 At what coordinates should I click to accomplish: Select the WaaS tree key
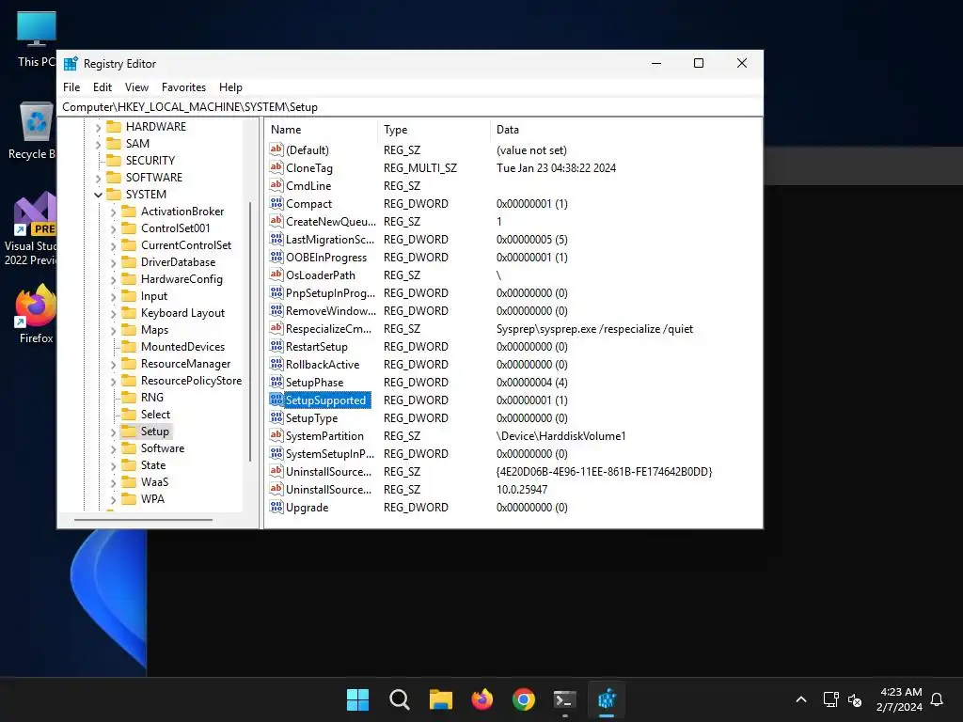154,482
